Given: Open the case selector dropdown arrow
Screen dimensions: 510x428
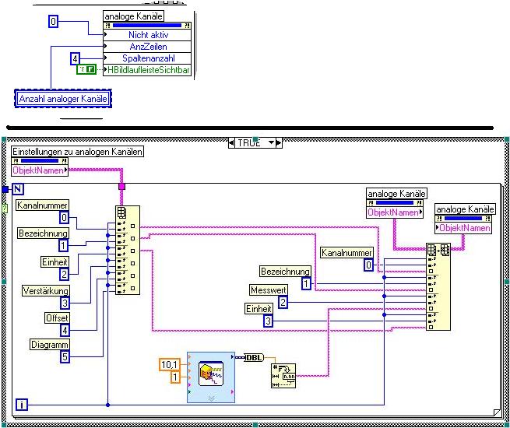Looking at the screenshot, I should point(271,142).
